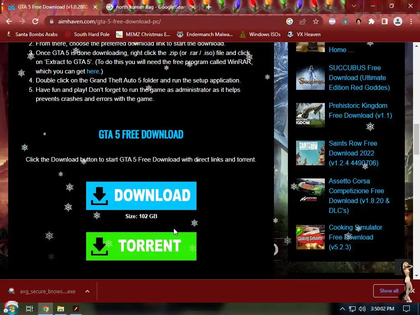Share this page icon
This screenshot has height=315, width=420.
(302, 21)
